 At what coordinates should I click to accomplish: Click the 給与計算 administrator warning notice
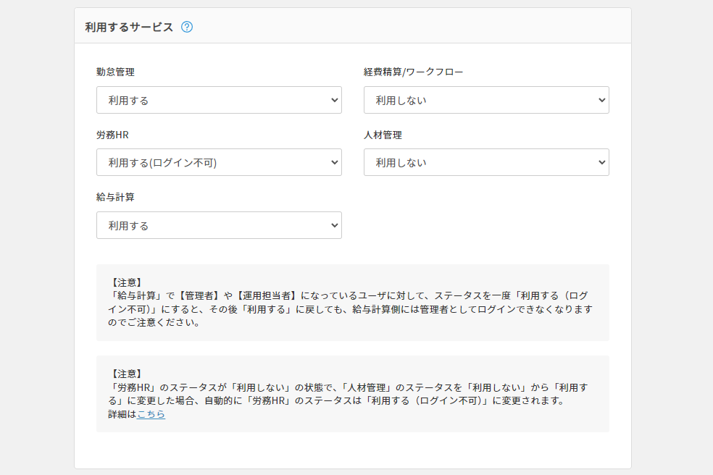pyautogui.click(x=352, y=303)
